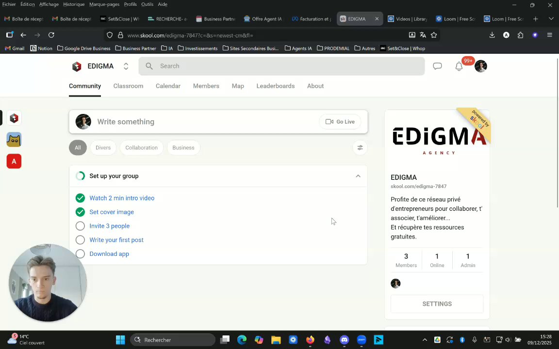Open the browser downloads icon

coord(492,35)
